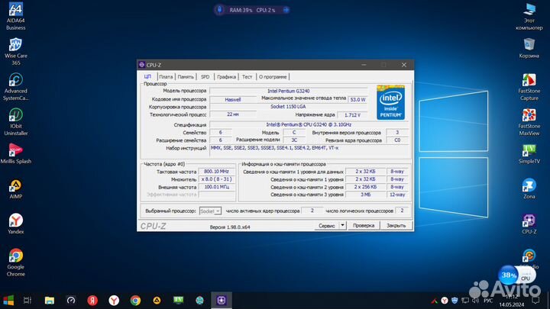Click the 100.01 МГц bus speed value
The height and width of the screenshot is (309, 550).
(x=216, y=187)
